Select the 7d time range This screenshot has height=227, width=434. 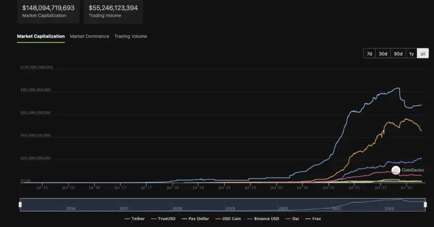click(370, 54)
